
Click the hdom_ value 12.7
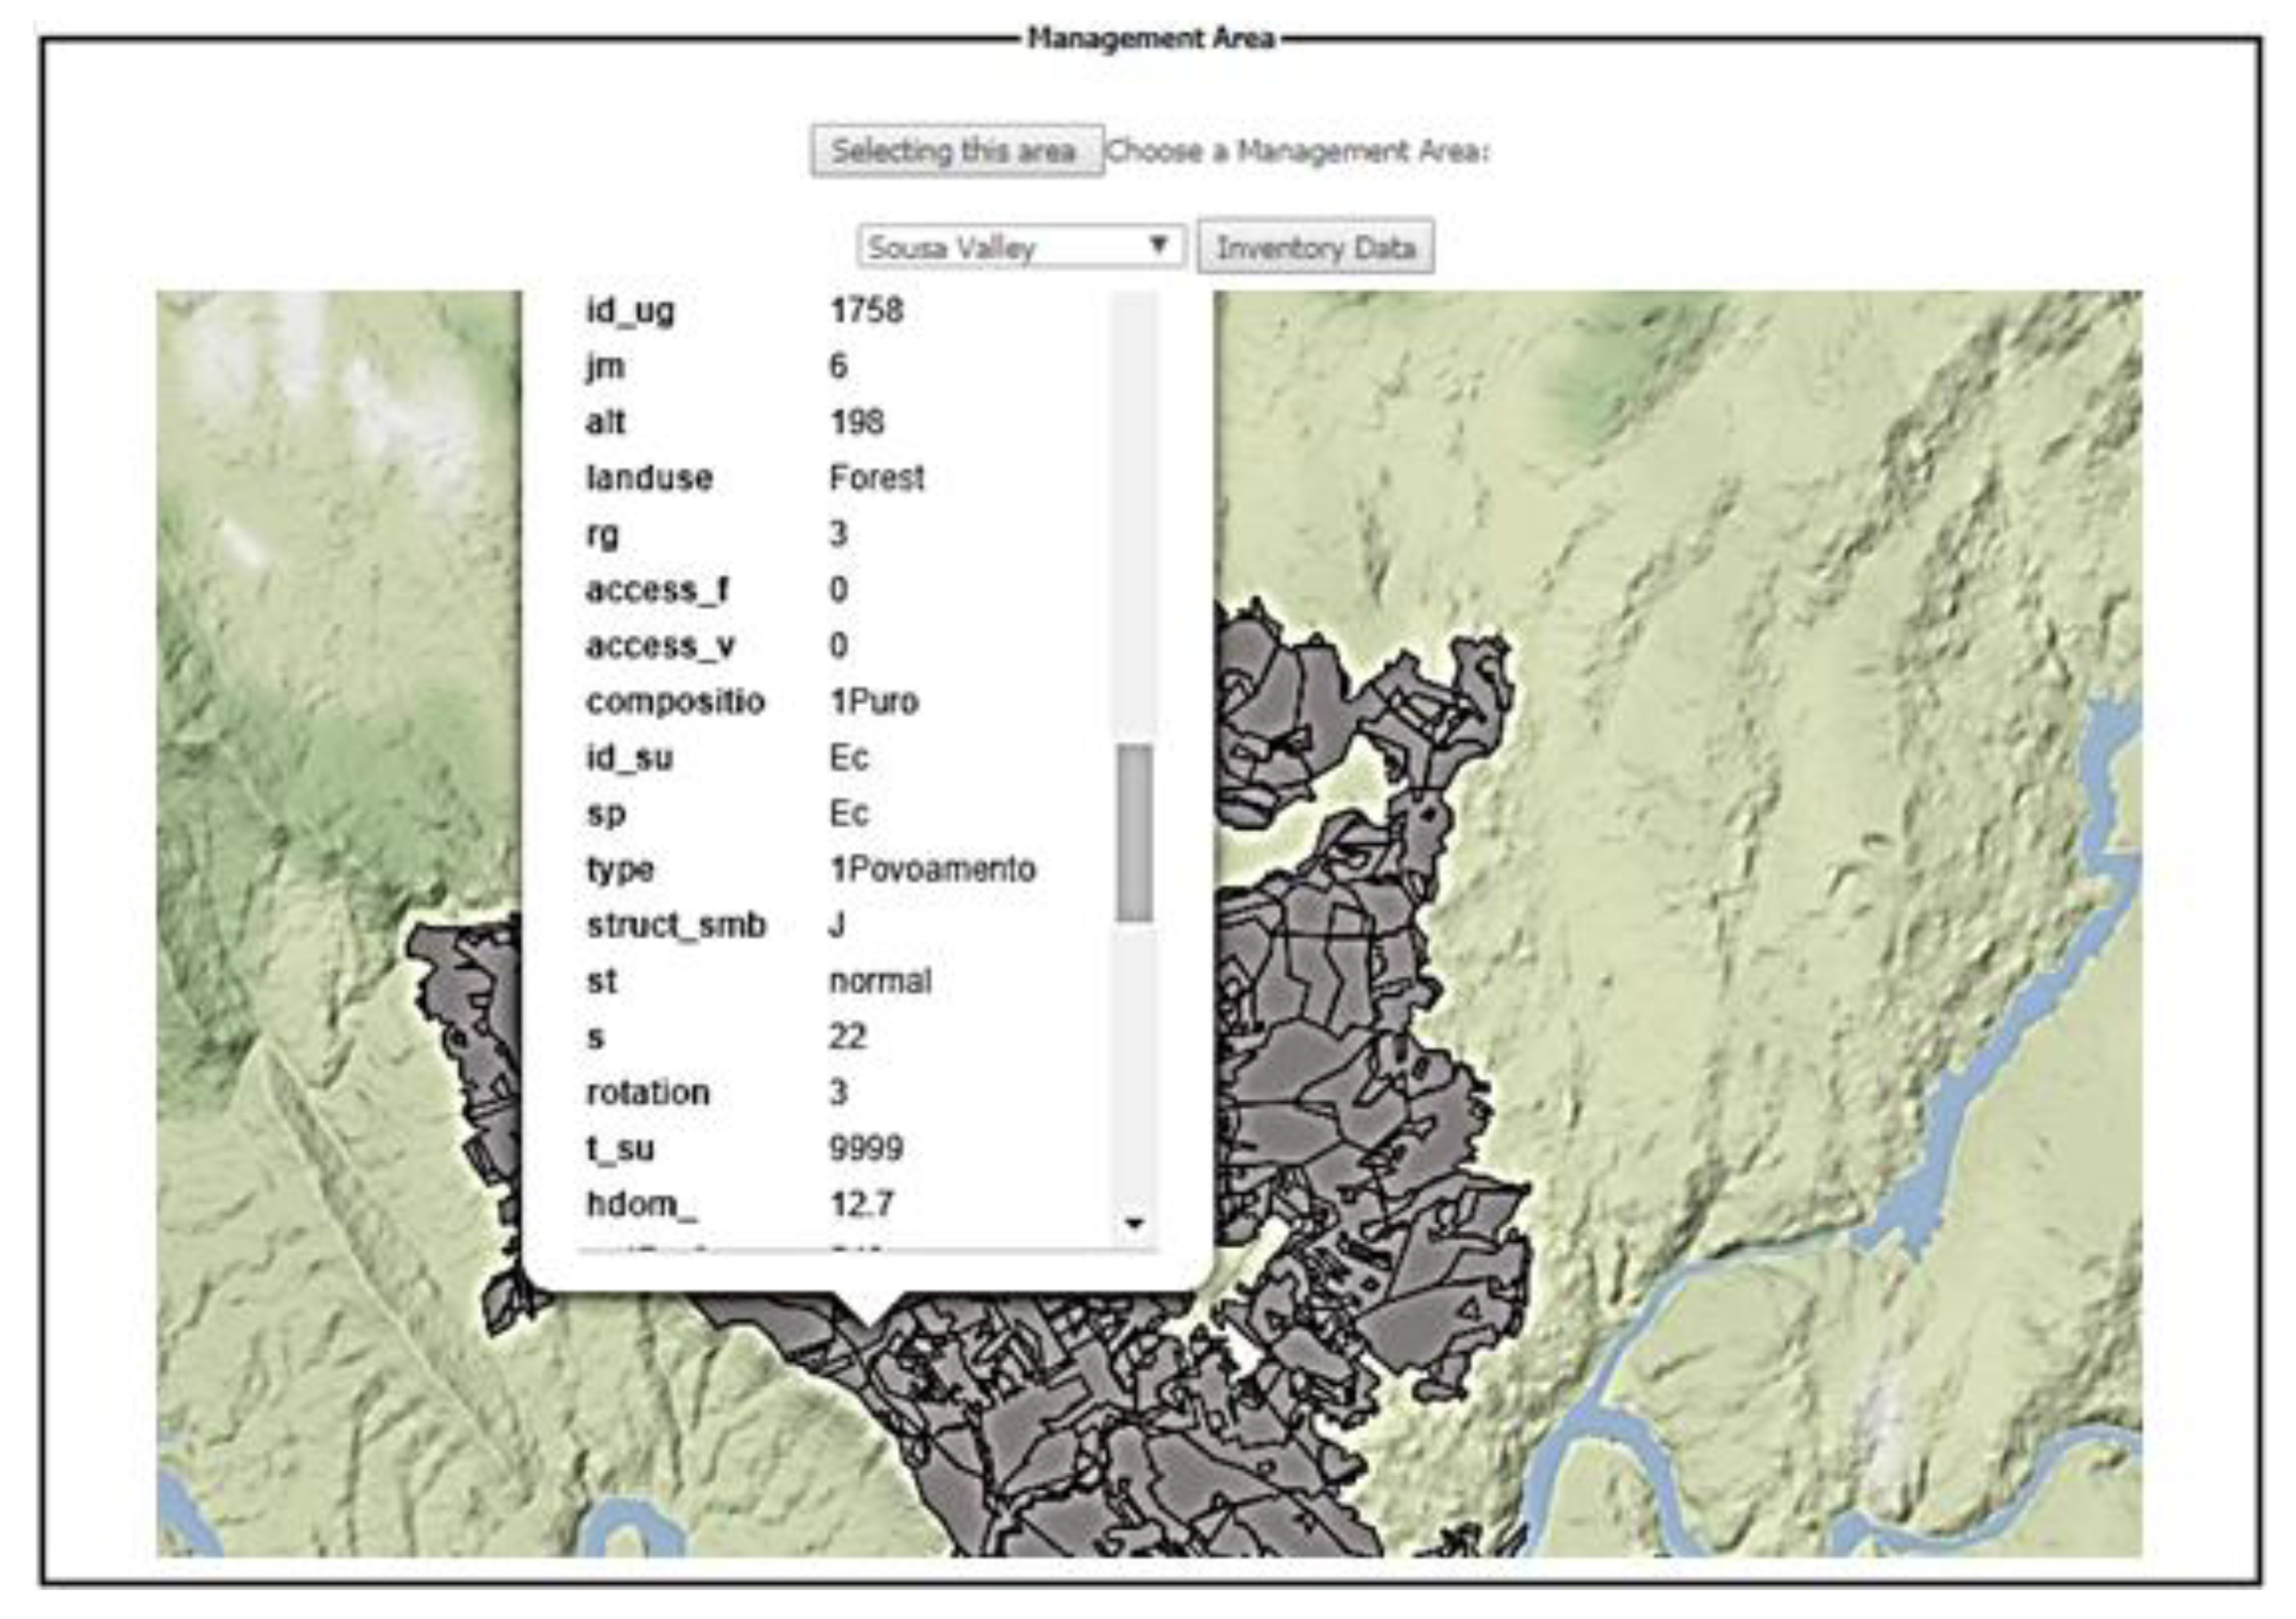coord(861,1204)
